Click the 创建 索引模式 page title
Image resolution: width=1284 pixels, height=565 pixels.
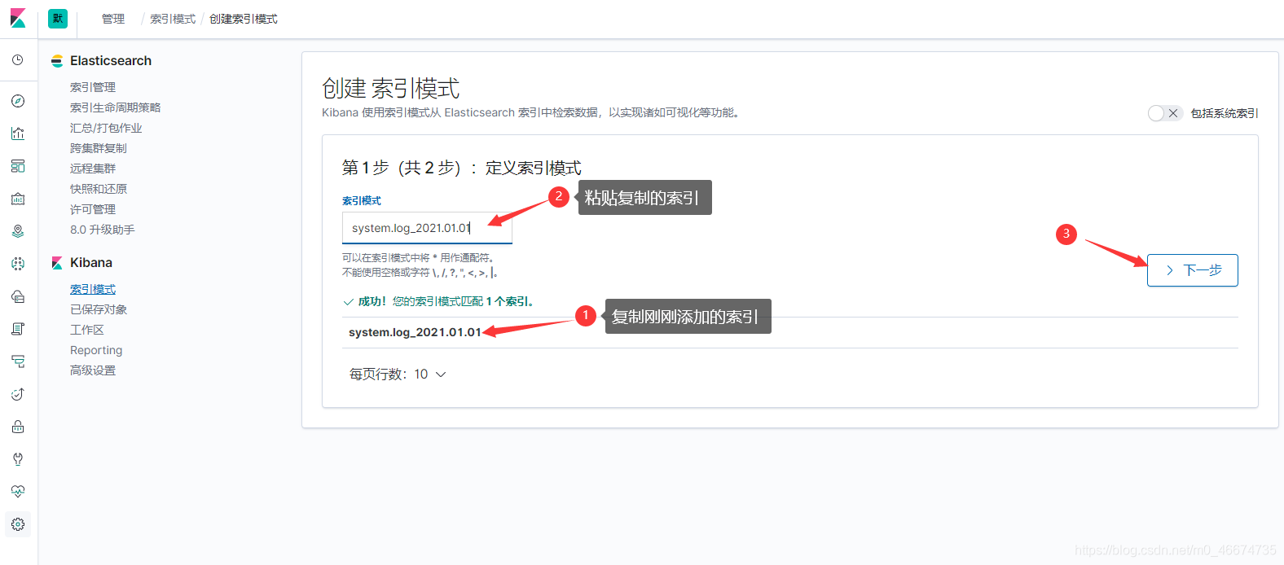pyautogui.click(x=391, y=88)
